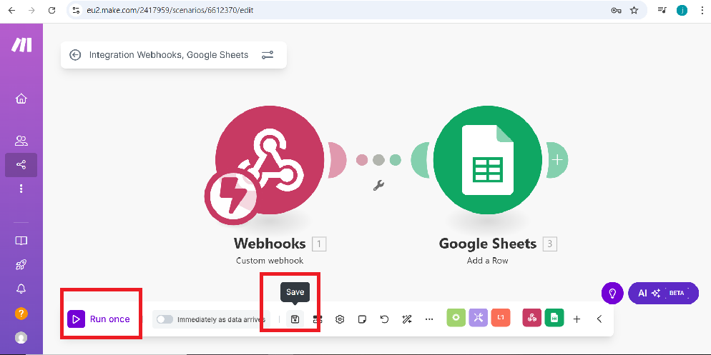Screen dimensions: 711x355
Task: Reload the page with the browser refresh icon
Action: point(52,10)
